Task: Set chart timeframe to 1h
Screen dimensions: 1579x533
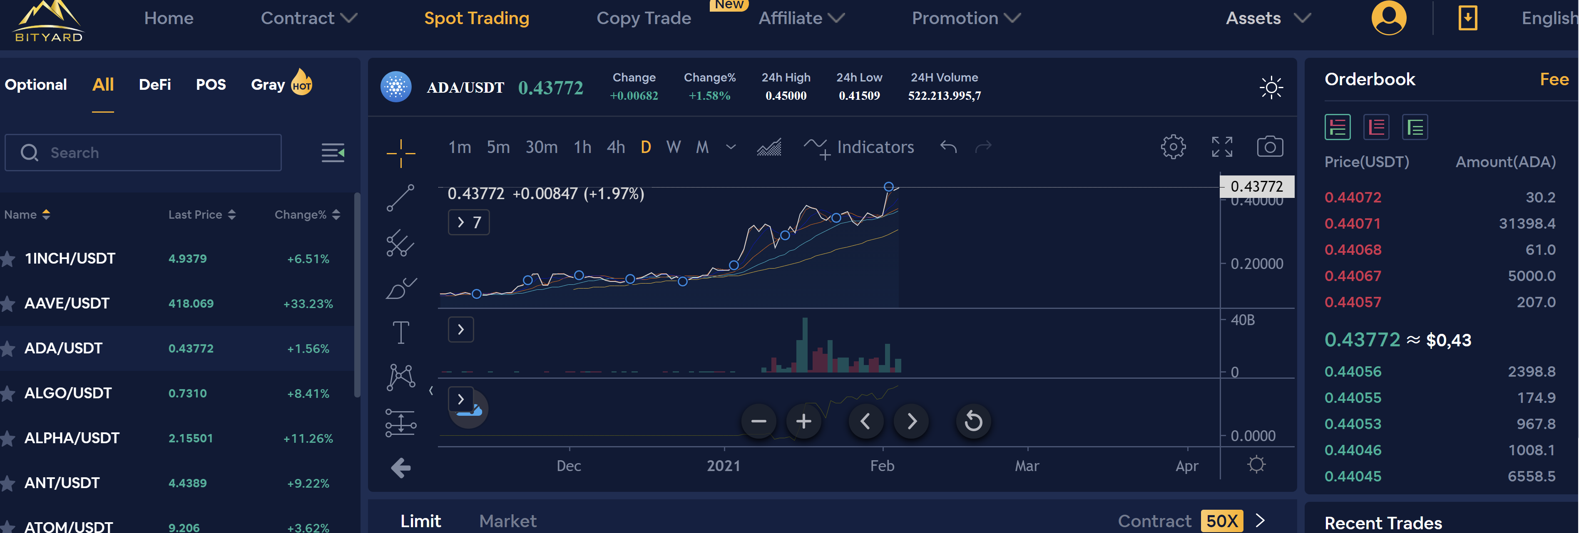Action: [x=582, y=147]
